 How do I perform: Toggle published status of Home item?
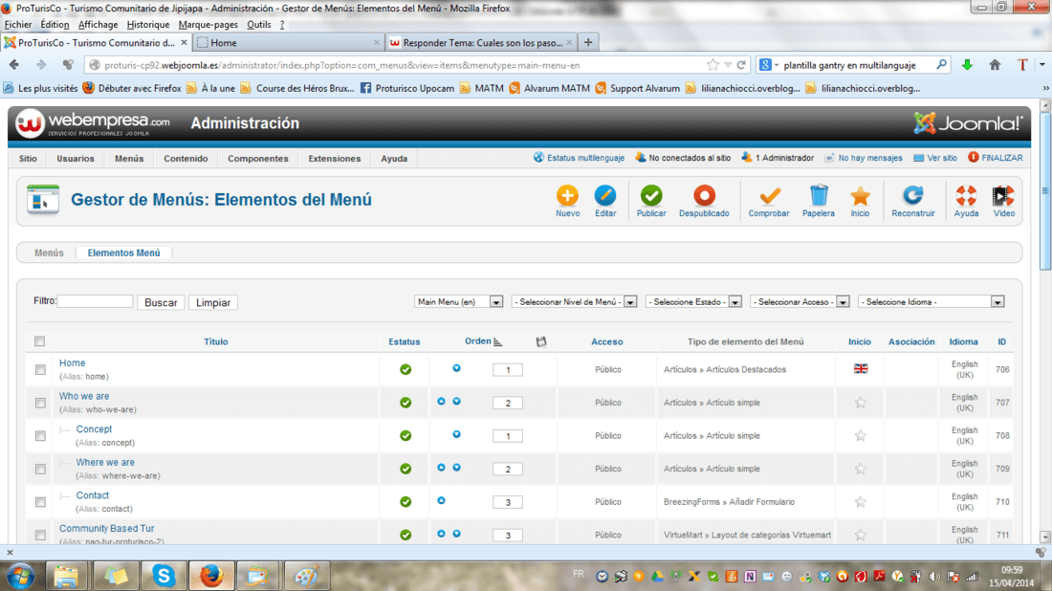pyautogui.click(x=405, y=370)
